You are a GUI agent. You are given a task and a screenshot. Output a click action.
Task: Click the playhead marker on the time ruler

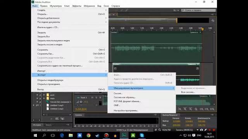click(x=202, y=29)
